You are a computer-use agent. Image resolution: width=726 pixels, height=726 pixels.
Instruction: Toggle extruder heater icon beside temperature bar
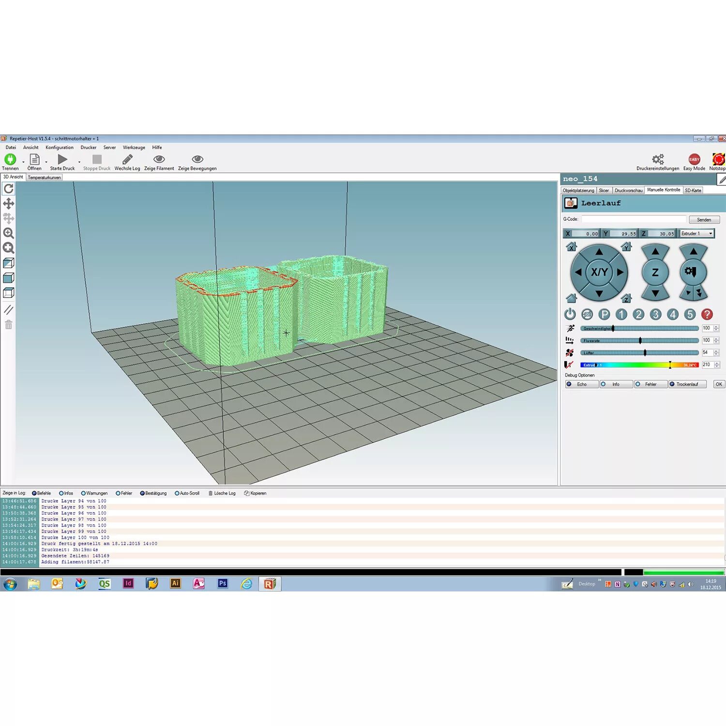coord(569,365)
